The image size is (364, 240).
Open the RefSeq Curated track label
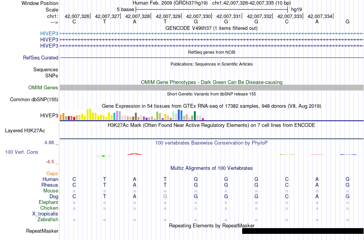[x=41, y=58]
